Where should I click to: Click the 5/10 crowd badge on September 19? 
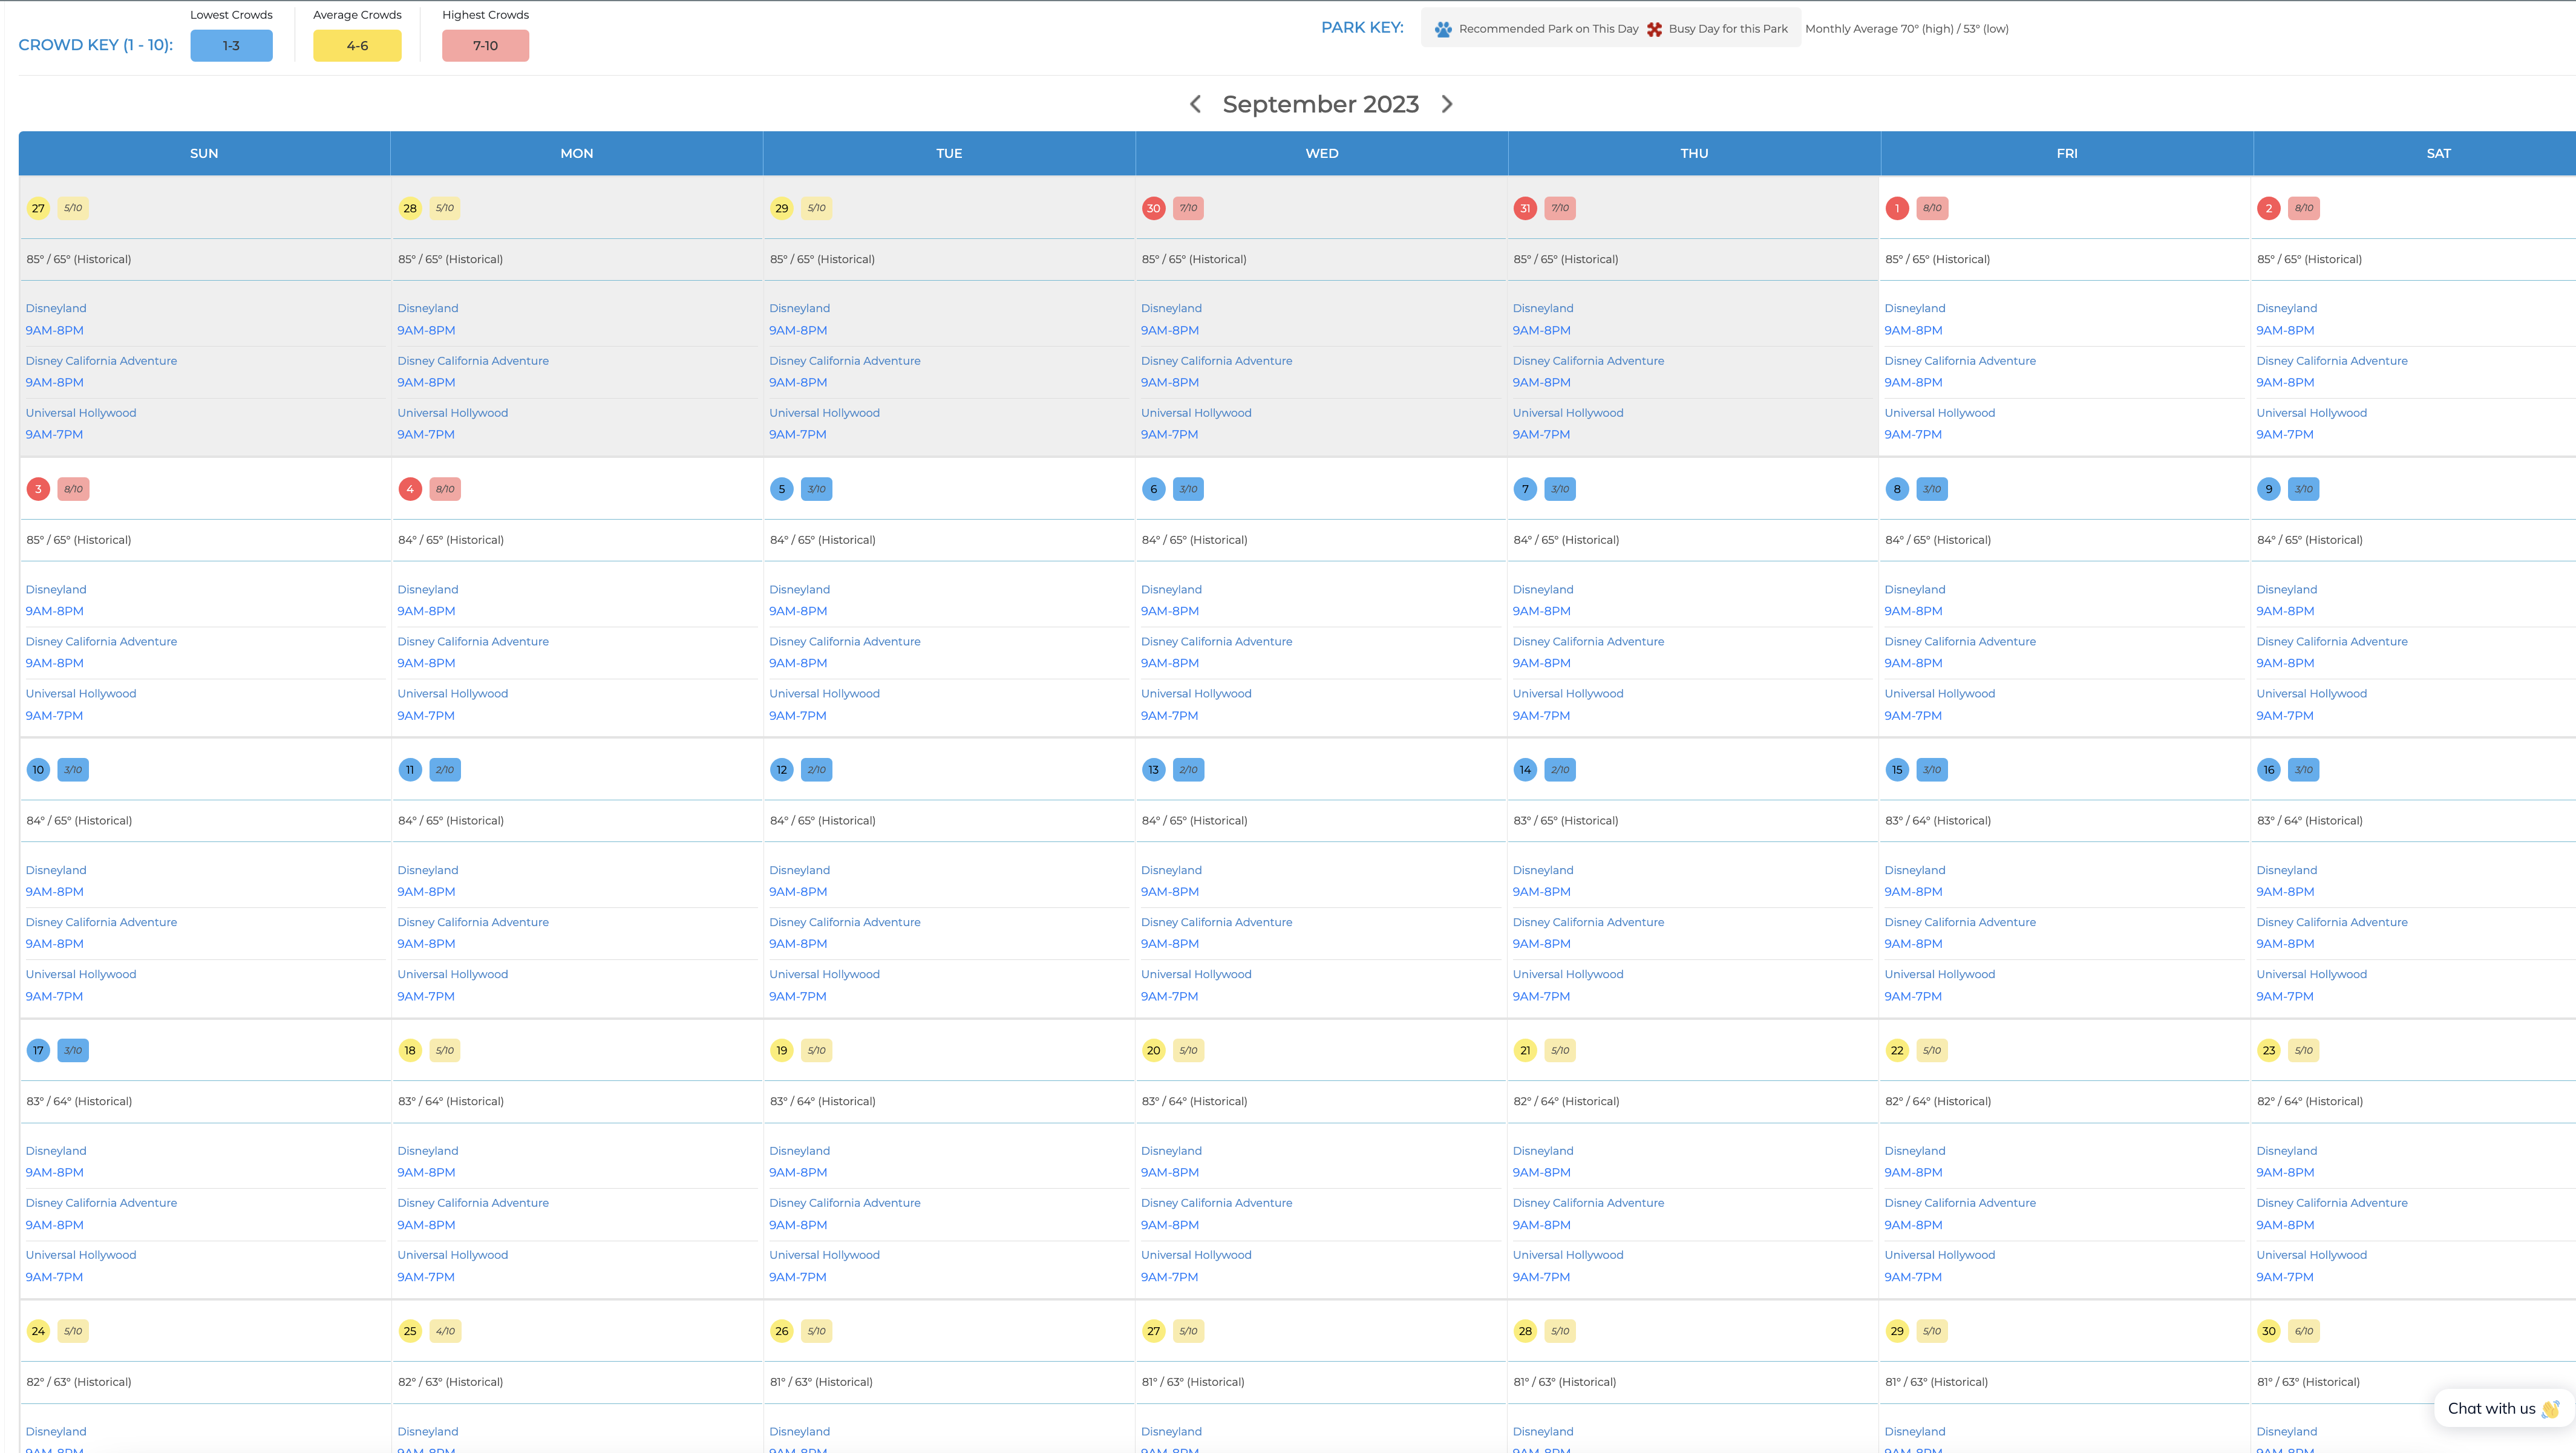(817, 1050)
